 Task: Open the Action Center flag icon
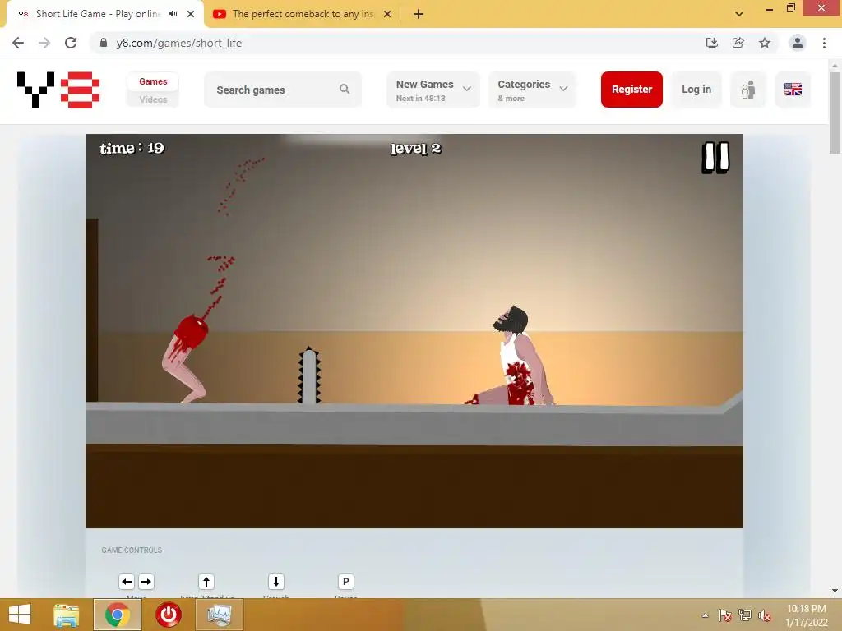[x=725, y=615]
